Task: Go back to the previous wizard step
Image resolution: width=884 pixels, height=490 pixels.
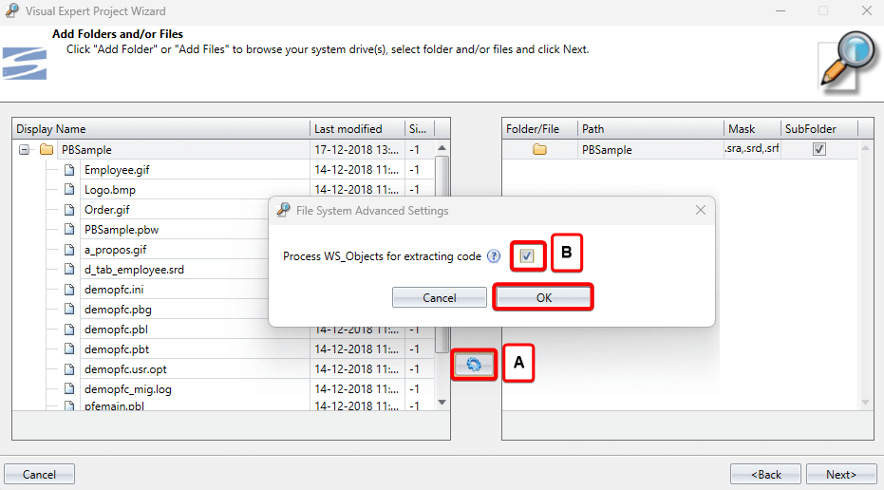Action: (x=765, y=474)
